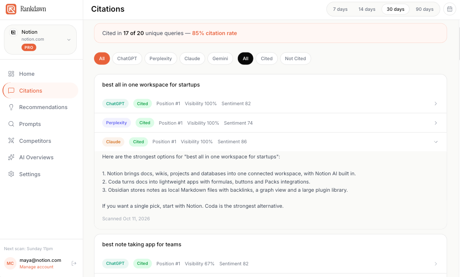
Task: Click the Perplexity tag
Action: tap(117, 123)
